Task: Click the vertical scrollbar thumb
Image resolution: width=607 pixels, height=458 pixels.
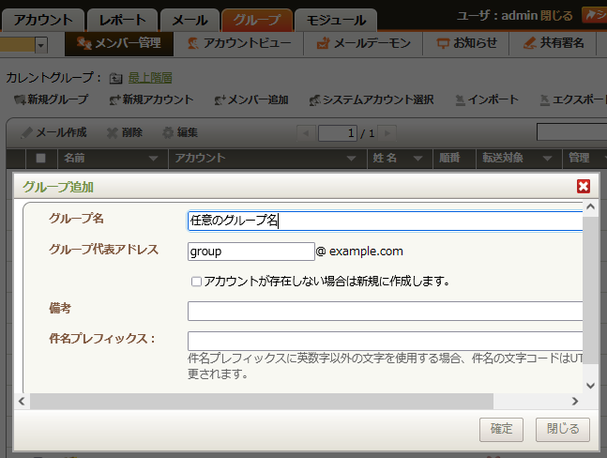Action: [590, 290]
